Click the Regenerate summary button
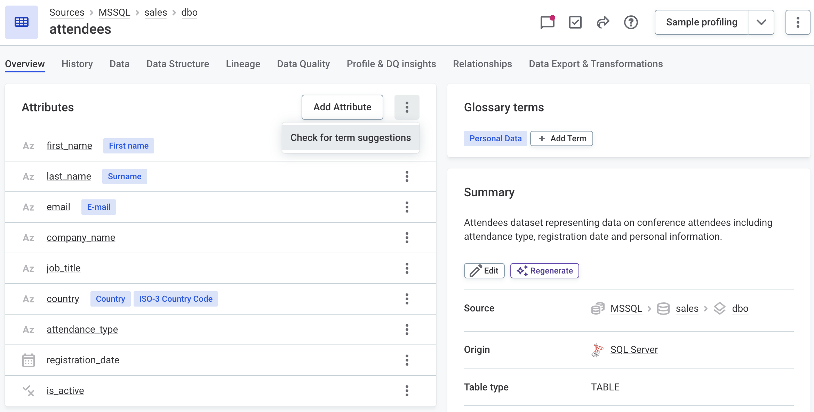The width and height of the screenshot is (814, 412). click(544, 271)
